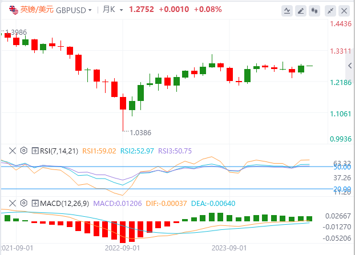Open MACD indicator settings

[24, 203]
